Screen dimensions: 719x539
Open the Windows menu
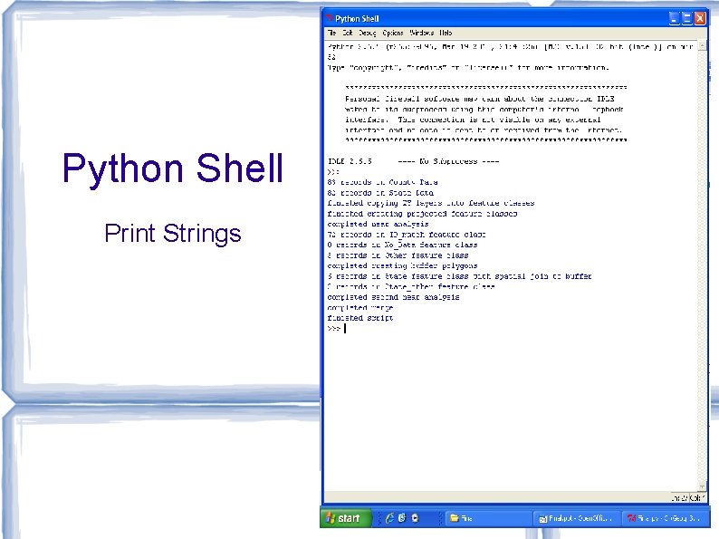click(x=421, y=33)
